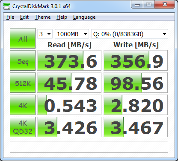Image resolution: width=178 pixels, height=161 pixels.
Task: Expand the Q: drive selection dropdown
Action: click(x=130, y=34)
